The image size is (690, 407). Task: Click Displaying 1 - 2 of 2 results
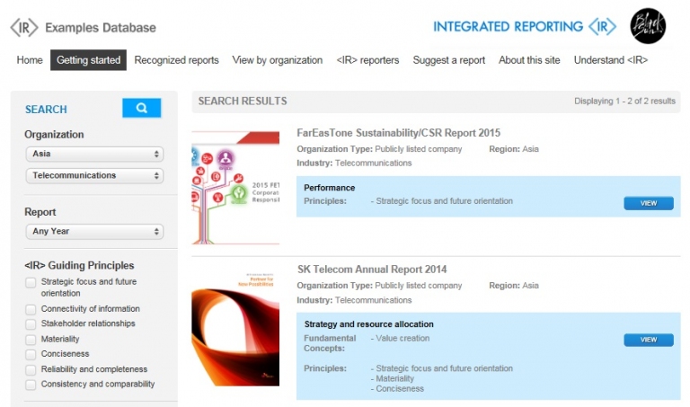click(624, 102)
